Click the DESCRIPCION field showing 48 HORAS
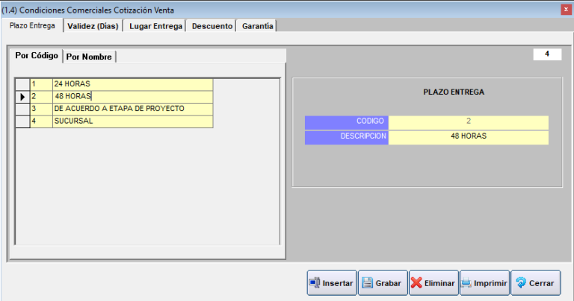Viewport: 574px width, 301px height. (x=469, y=137)
